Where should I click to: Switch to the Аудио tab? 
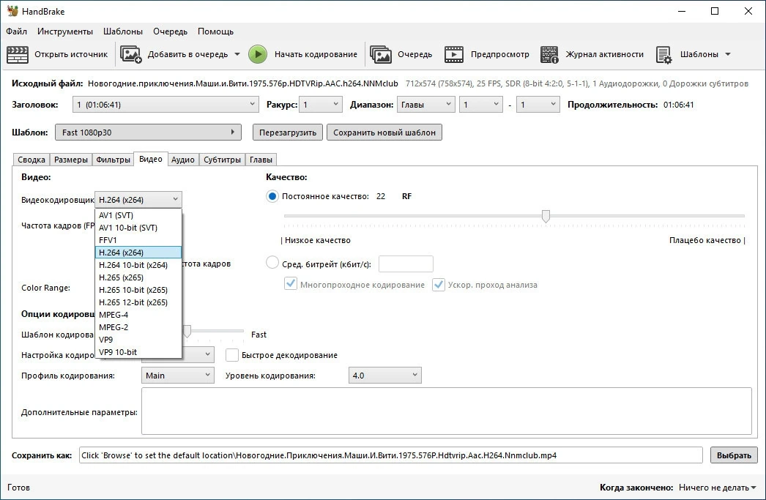(x=182, y=160)
